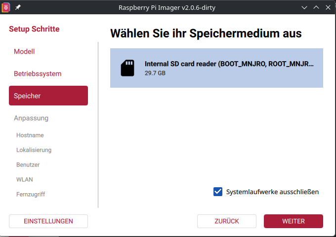Jump to the Hostname sub-step
Image resolution: width=336 pixels, height=237 pixels.
pos(30,135)
